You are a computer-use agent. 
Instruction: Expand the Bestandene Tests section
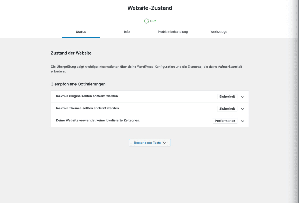click(x=149, y=143)
